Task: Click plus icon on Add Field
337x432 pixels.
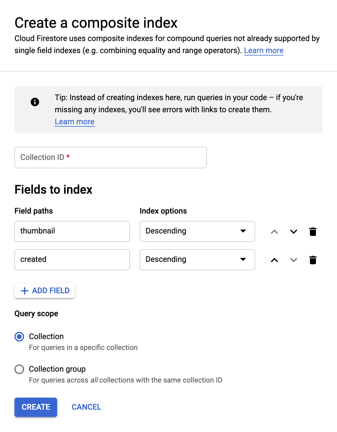Action: point(25,291)
